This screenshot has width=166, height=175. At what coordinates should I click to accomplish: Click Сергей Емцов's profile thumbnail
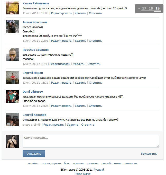tap(12, 77)
